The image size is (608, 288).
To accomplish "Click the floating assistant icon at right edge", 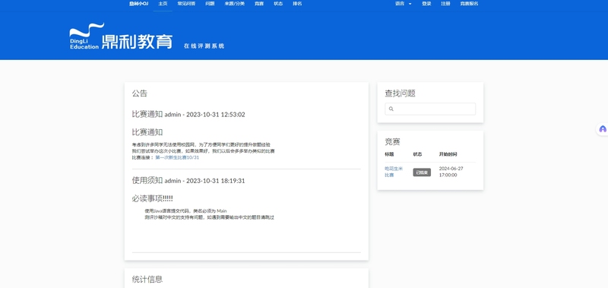I will pyautogui.click(x=602, y=129).
